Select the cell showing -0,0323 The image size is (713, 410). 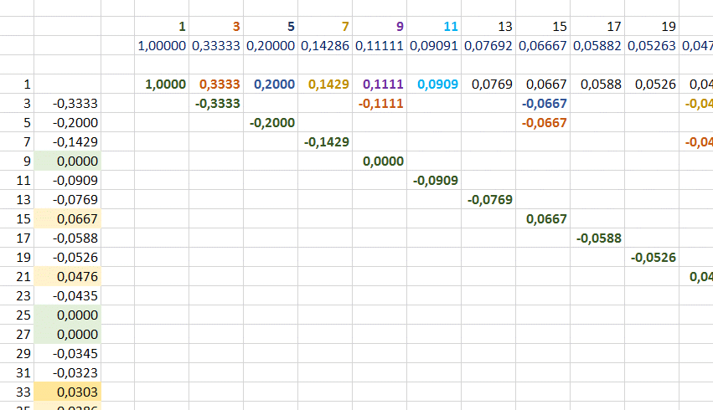tap(67, 372)
